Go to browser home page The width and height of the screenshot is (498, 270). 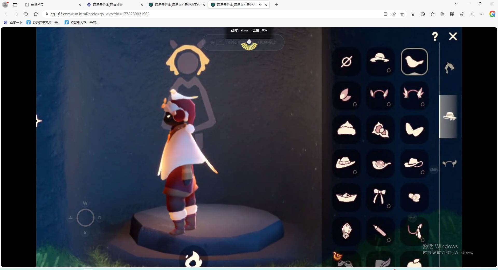[36, 14]
